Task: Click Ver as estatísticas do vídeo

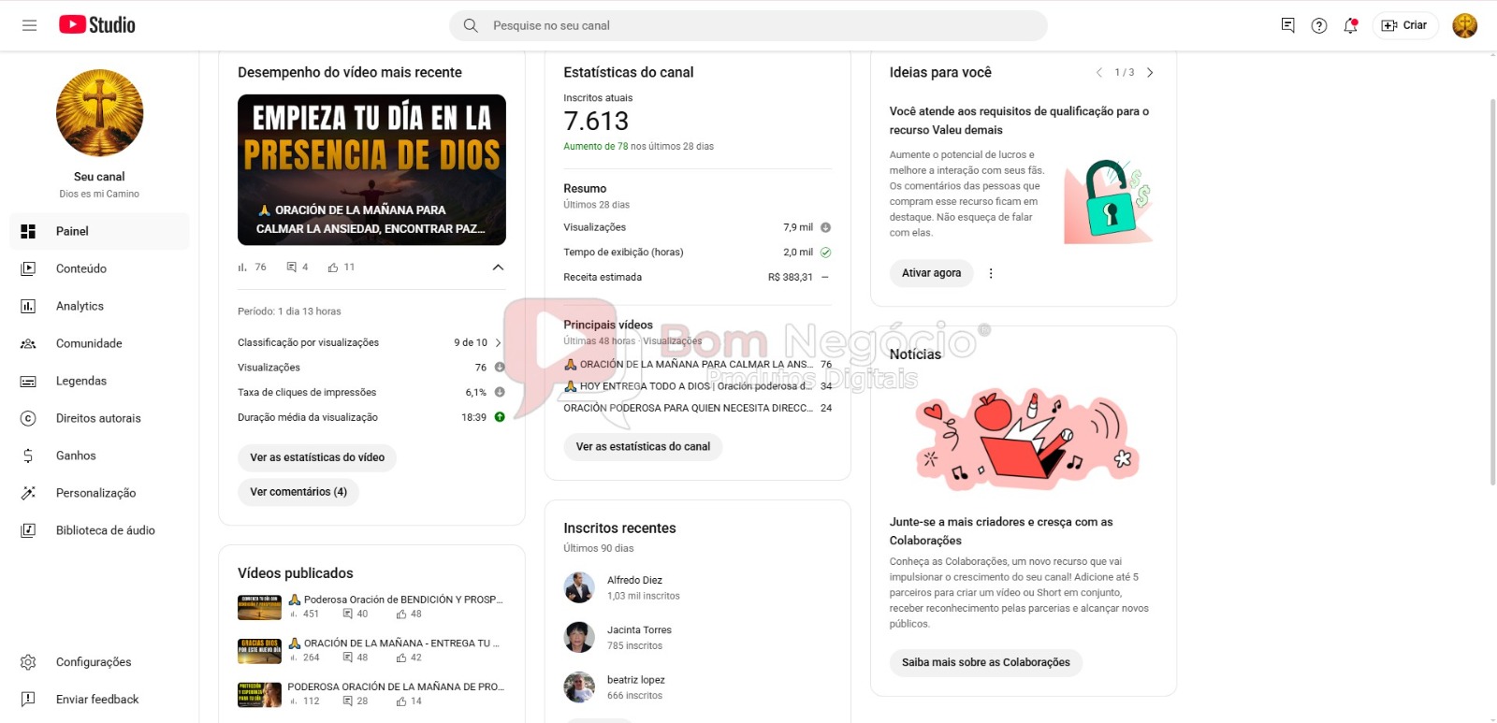Action: 317,457
